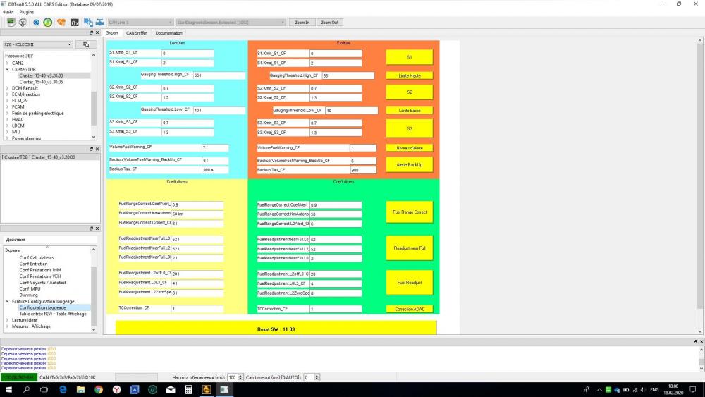Switch to the Экран tab

(112, 33)
